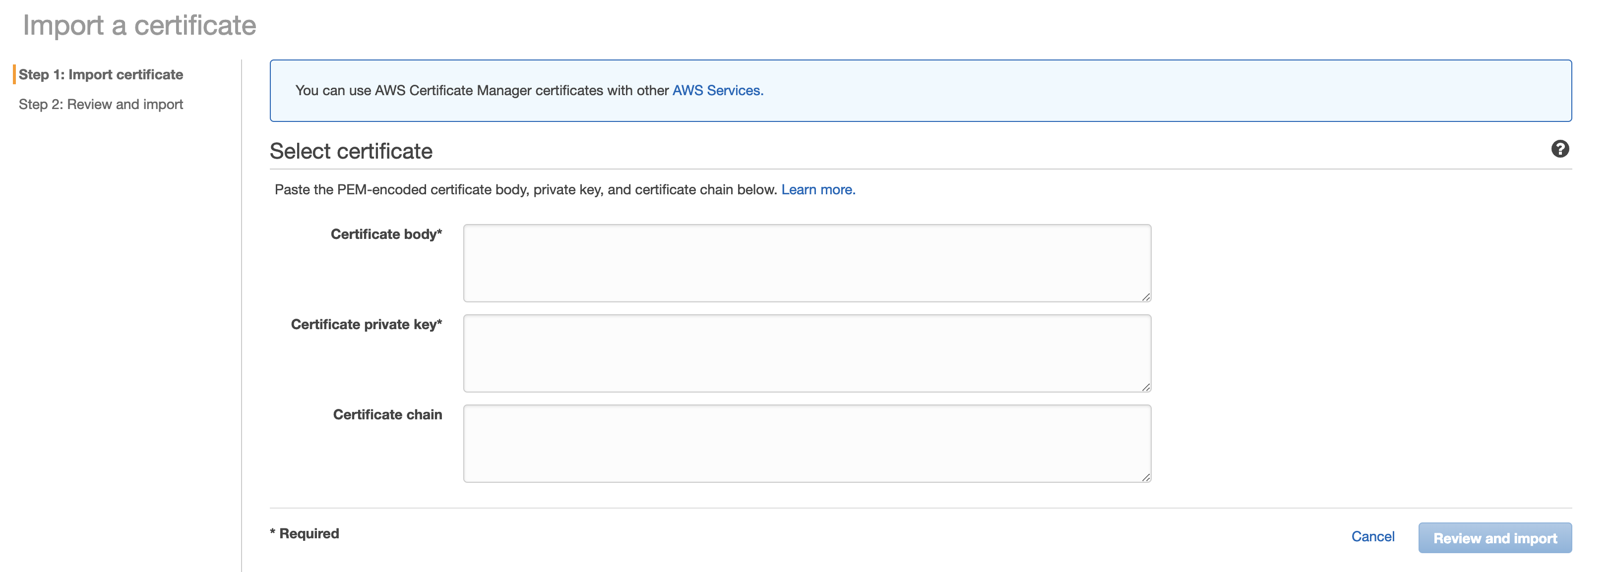The width and height of the screenshot is (1611, 572).
Task: Click the Certificate private key* label
Action: [x=366, y=325]
